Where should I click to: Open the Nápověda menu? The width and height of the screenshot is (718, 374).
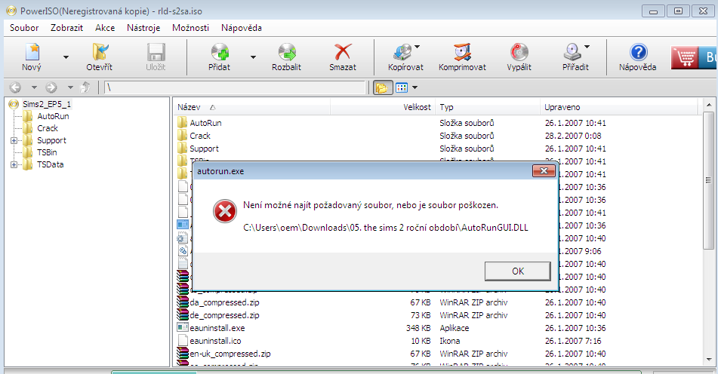point(242,28)
